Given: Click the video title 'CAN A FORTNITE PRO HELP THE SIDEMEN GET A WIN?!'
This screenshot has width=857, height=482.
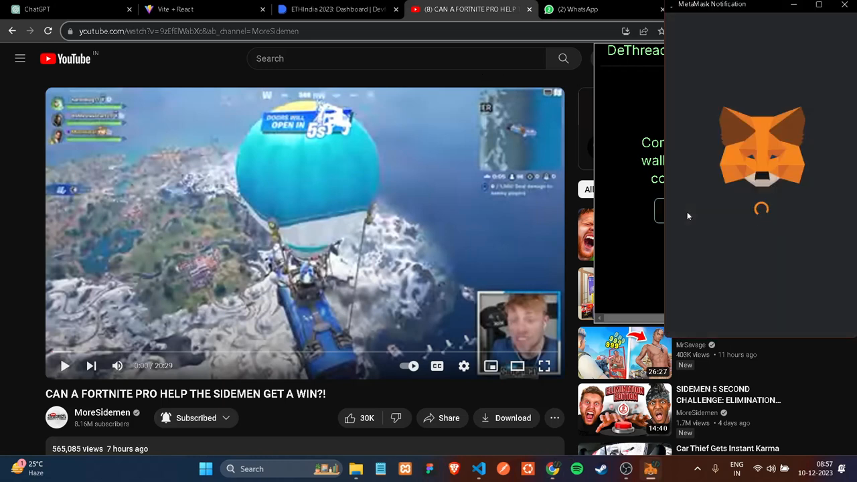Looking at the screenshot, I should click(x=185, y=394).
